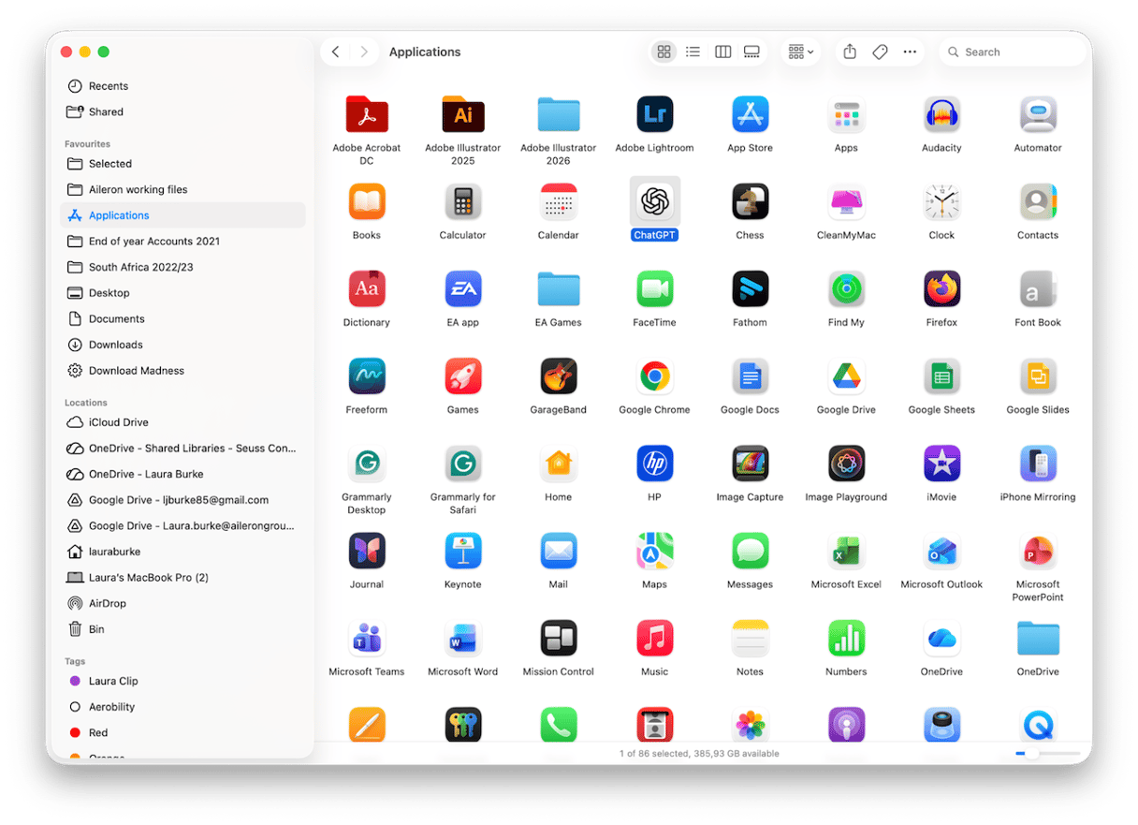Select the GarageBand guitar icon

coord(558,376)
